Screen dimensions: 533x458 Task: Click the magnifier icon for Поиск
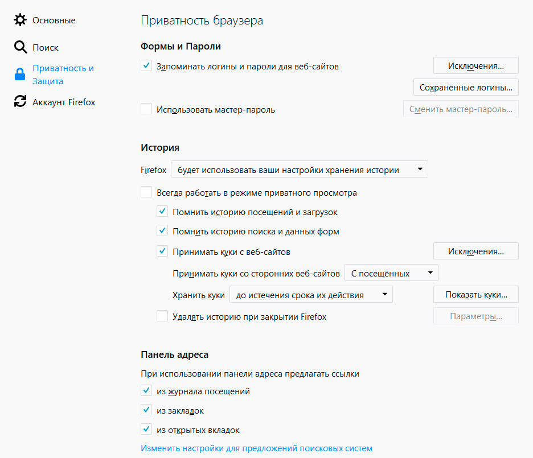tap(20, 47)
